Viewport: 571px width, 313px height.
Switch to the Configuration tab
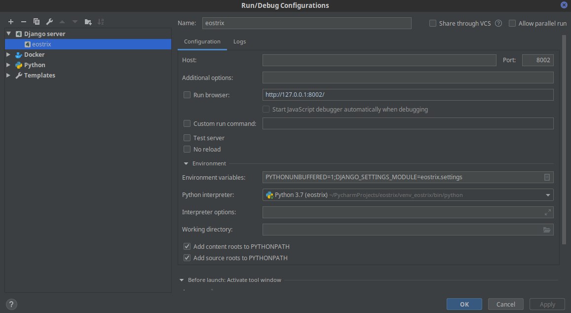click(202, 41)
